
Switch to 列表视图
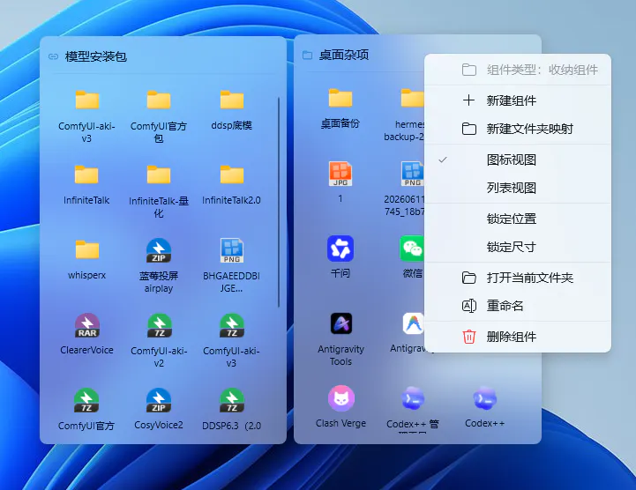pos(518,188)
